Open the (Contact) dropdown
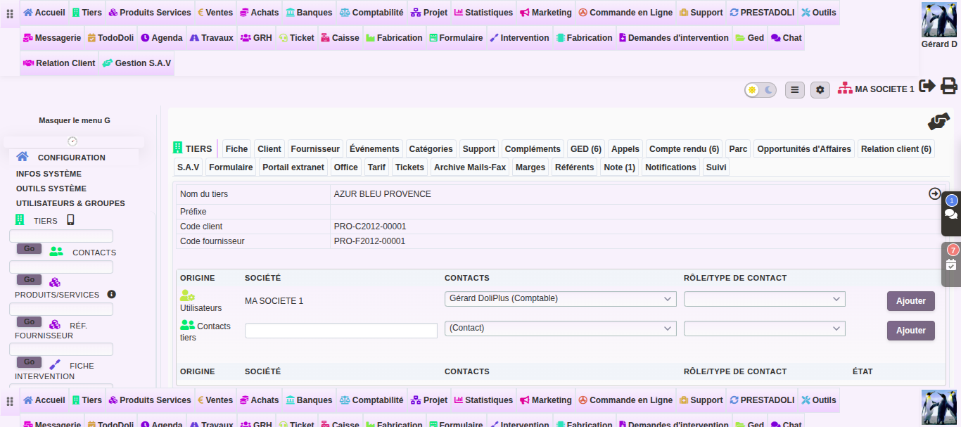961x427 pixels. pyautogui.click(x=561, y=329)
